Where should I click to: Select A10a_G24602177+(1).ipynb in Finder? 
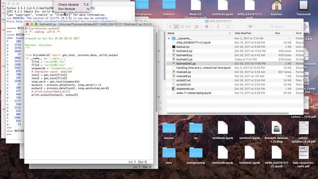point(193,43)
